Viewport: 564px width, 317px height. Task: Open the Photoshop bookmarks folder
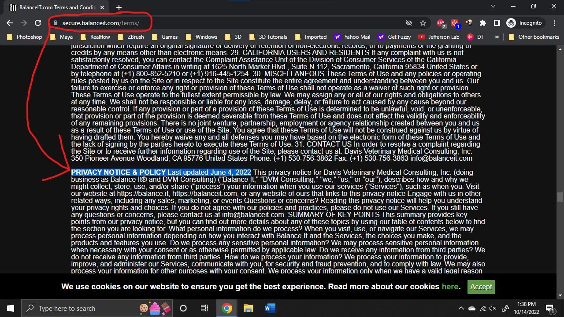[x=25, y=37]
